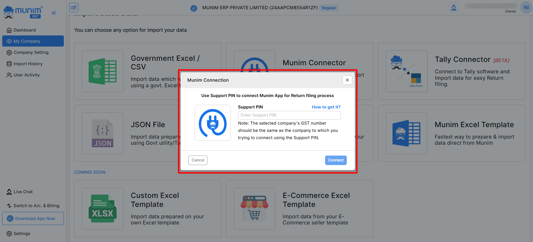533x242 pixels.
Task: Start a Live Chat session
Action: pyautogui.click(x=23, y=192)
